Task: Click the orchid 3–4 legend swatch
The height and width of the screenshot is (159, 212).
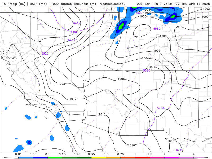Action: tap(186, 158)
